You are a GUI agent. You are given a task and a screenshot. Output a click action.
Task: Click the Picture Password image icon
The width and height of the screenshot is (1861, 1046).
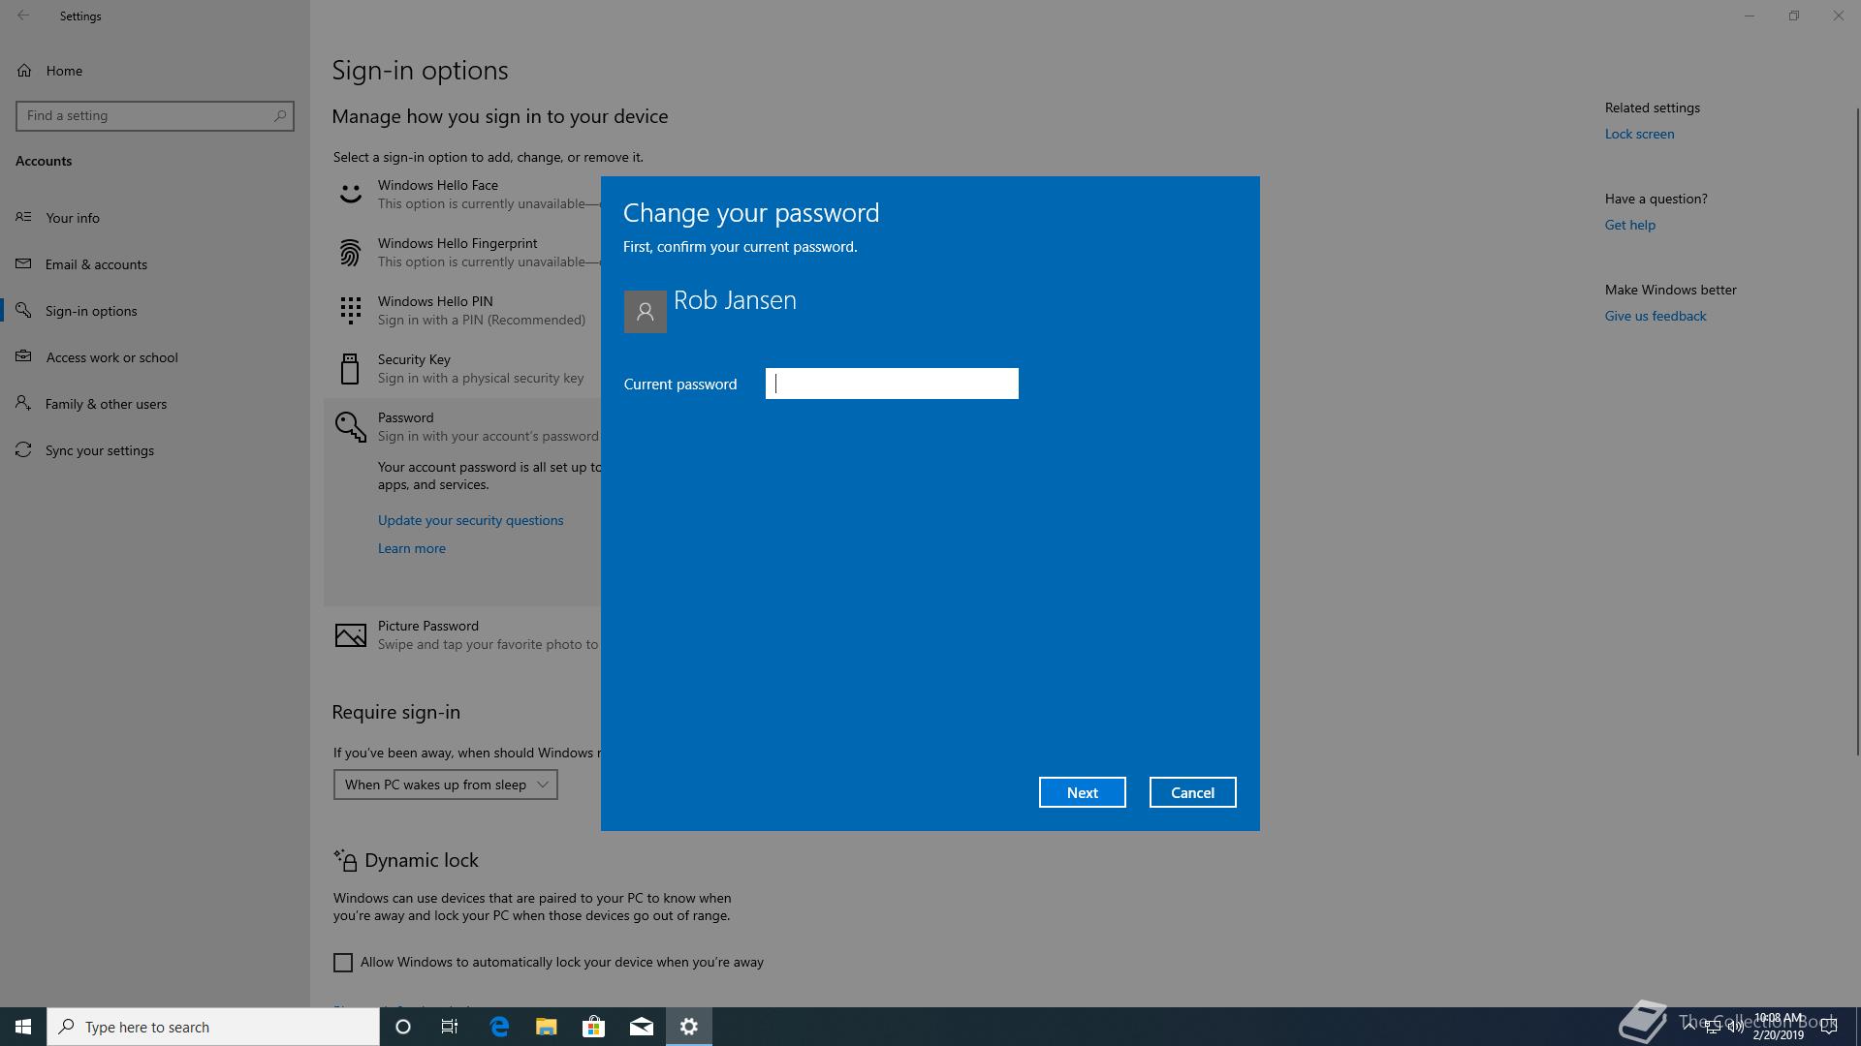pyautogui.click(x=350, y=635)
